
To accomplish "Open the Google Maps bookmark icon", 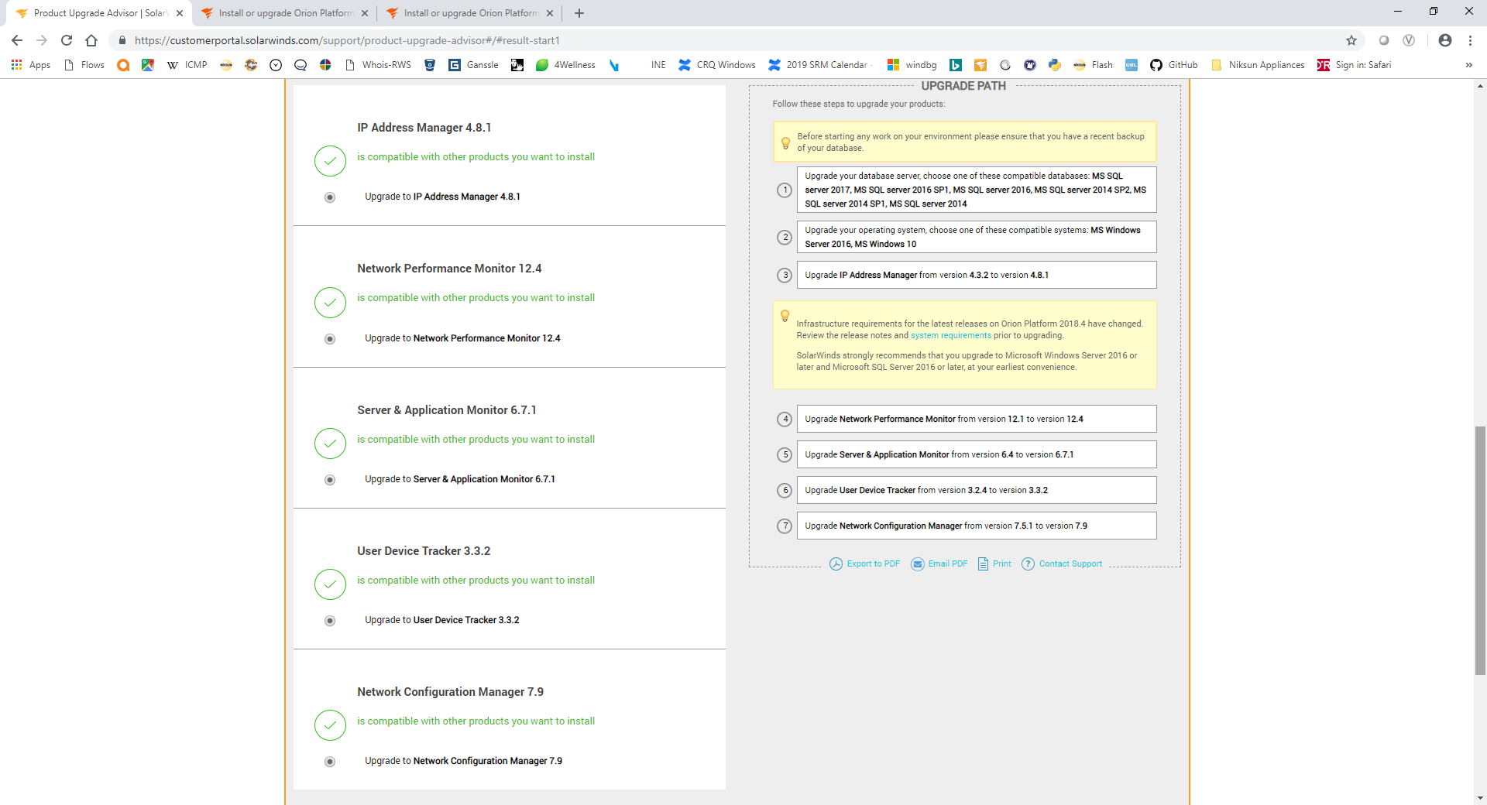I will [x=148, y=65].
